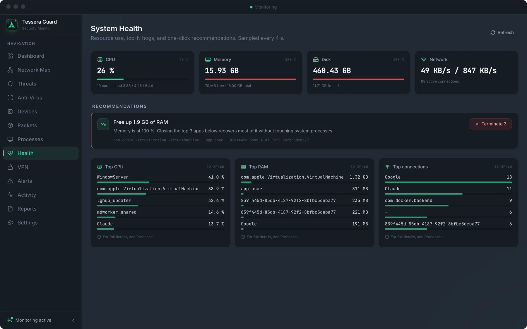
Task: Click the Monitoring title in window bar
Action: [x=265, y=7]
